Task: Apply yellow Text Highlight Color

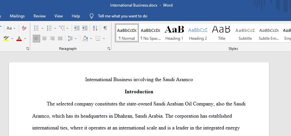Action: point(6,38)
